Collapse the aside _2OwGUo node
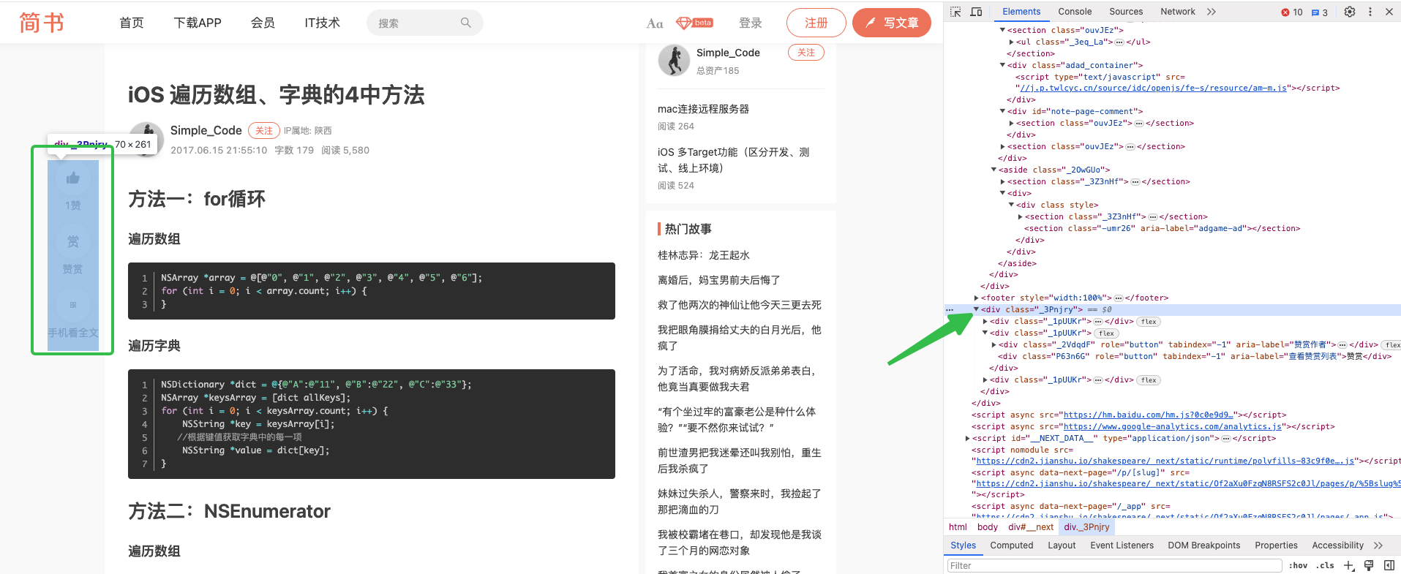Image resolution: width=1401 pixels, height=574 pixels. point(994,170)
